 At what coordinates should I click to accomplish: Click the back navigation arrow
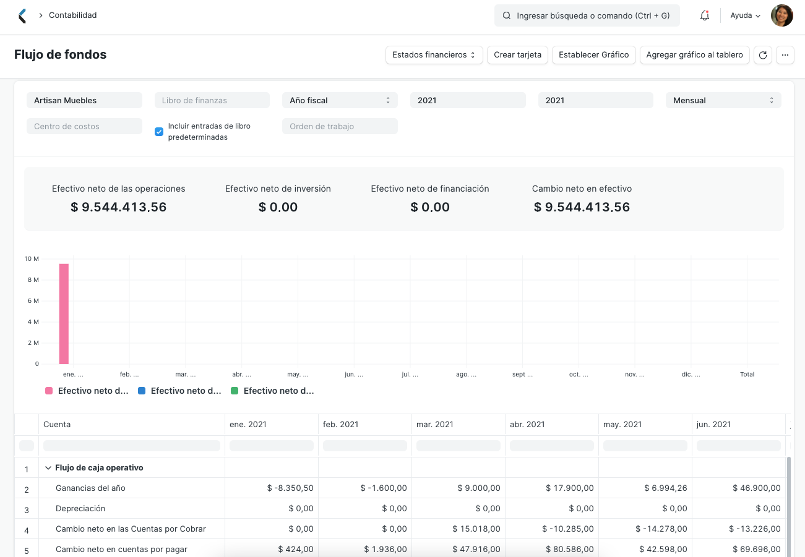tap(22, 15)
